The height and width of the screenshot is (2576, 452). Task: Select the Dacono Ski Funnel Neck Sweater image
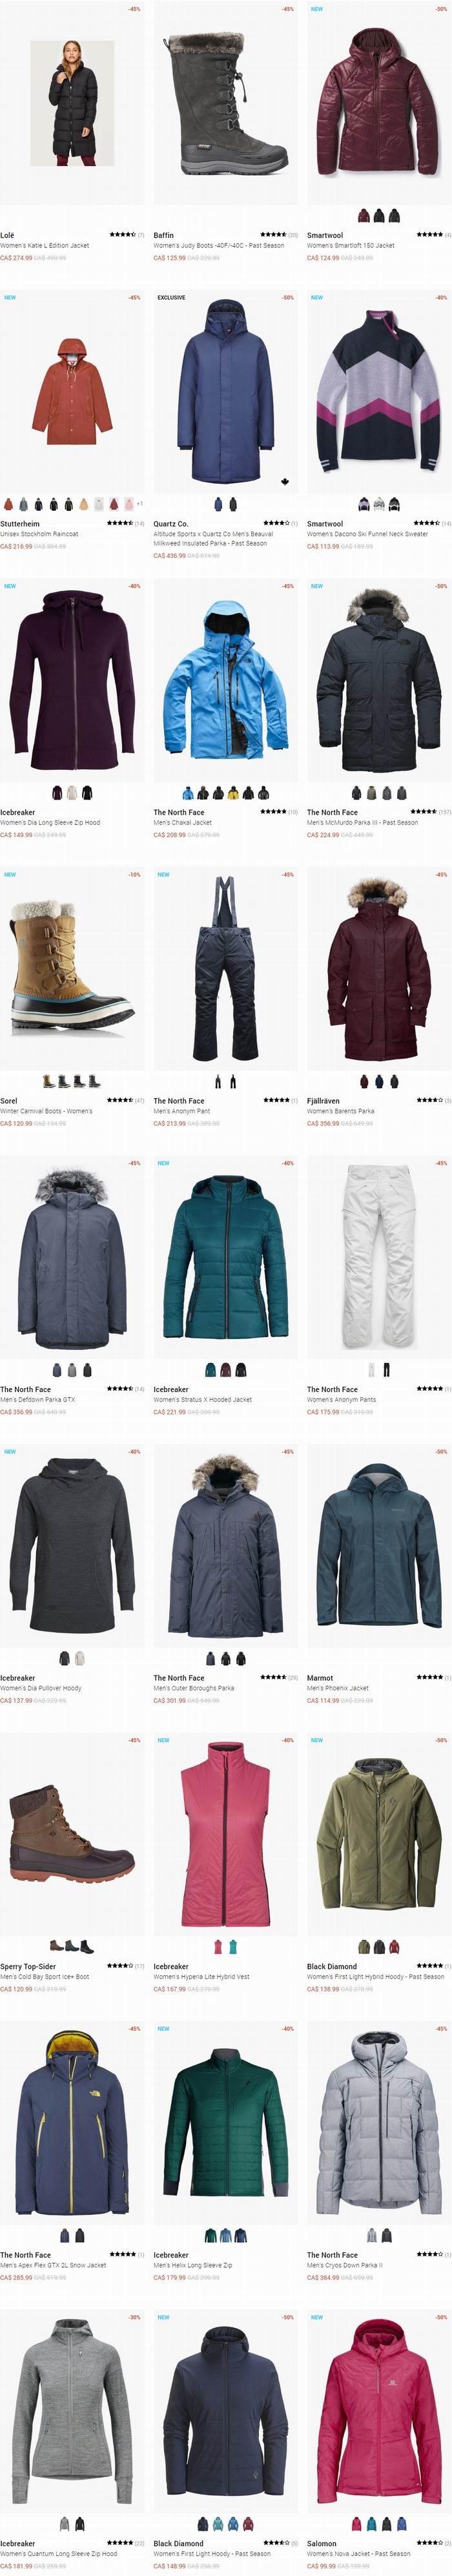[379, 390]
